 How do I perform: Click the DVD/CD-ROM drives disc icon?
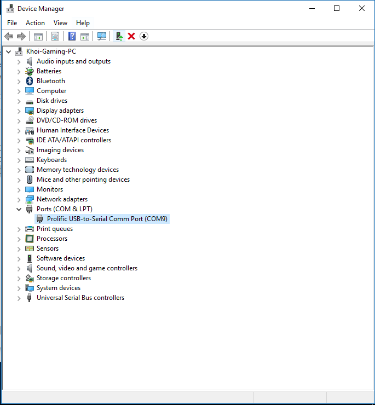click(x=30, y=120)
